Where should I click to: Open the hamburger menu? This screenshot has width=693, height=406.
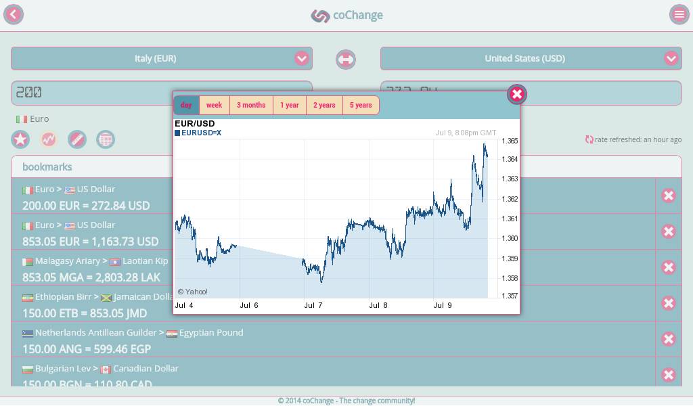click(x=679, y=14)
